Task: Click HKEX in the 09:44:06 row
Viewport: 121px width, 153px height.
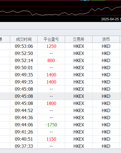Action: [79, 125]
